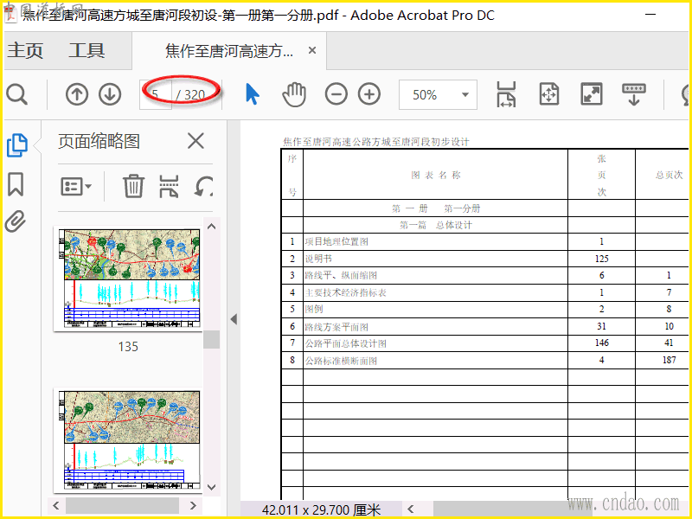Click value 187 in 公路标准横断面图 row

click(x=669, y=360)
